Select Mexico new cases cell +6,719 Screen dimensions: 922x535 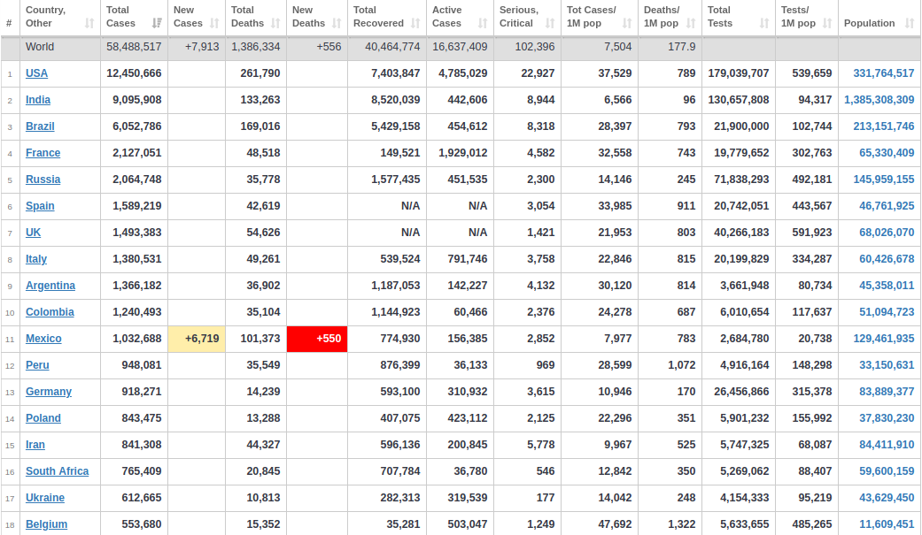click(x=197, y=339)
